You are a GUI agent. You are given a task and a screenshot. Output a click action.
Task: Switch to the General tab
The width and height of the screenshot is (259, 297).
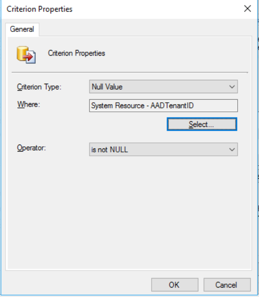[x=22, y=29]
